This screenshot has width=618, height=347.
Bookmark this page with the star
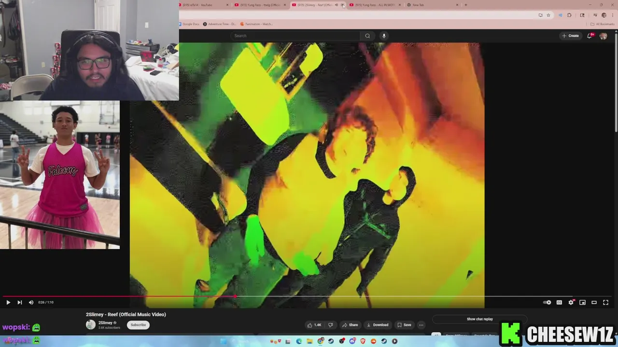tap(548, 15)
